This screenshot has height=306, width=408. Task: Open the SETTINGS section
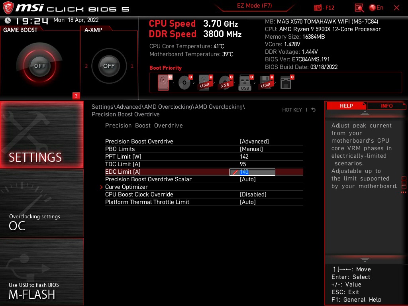pos(41,135)
